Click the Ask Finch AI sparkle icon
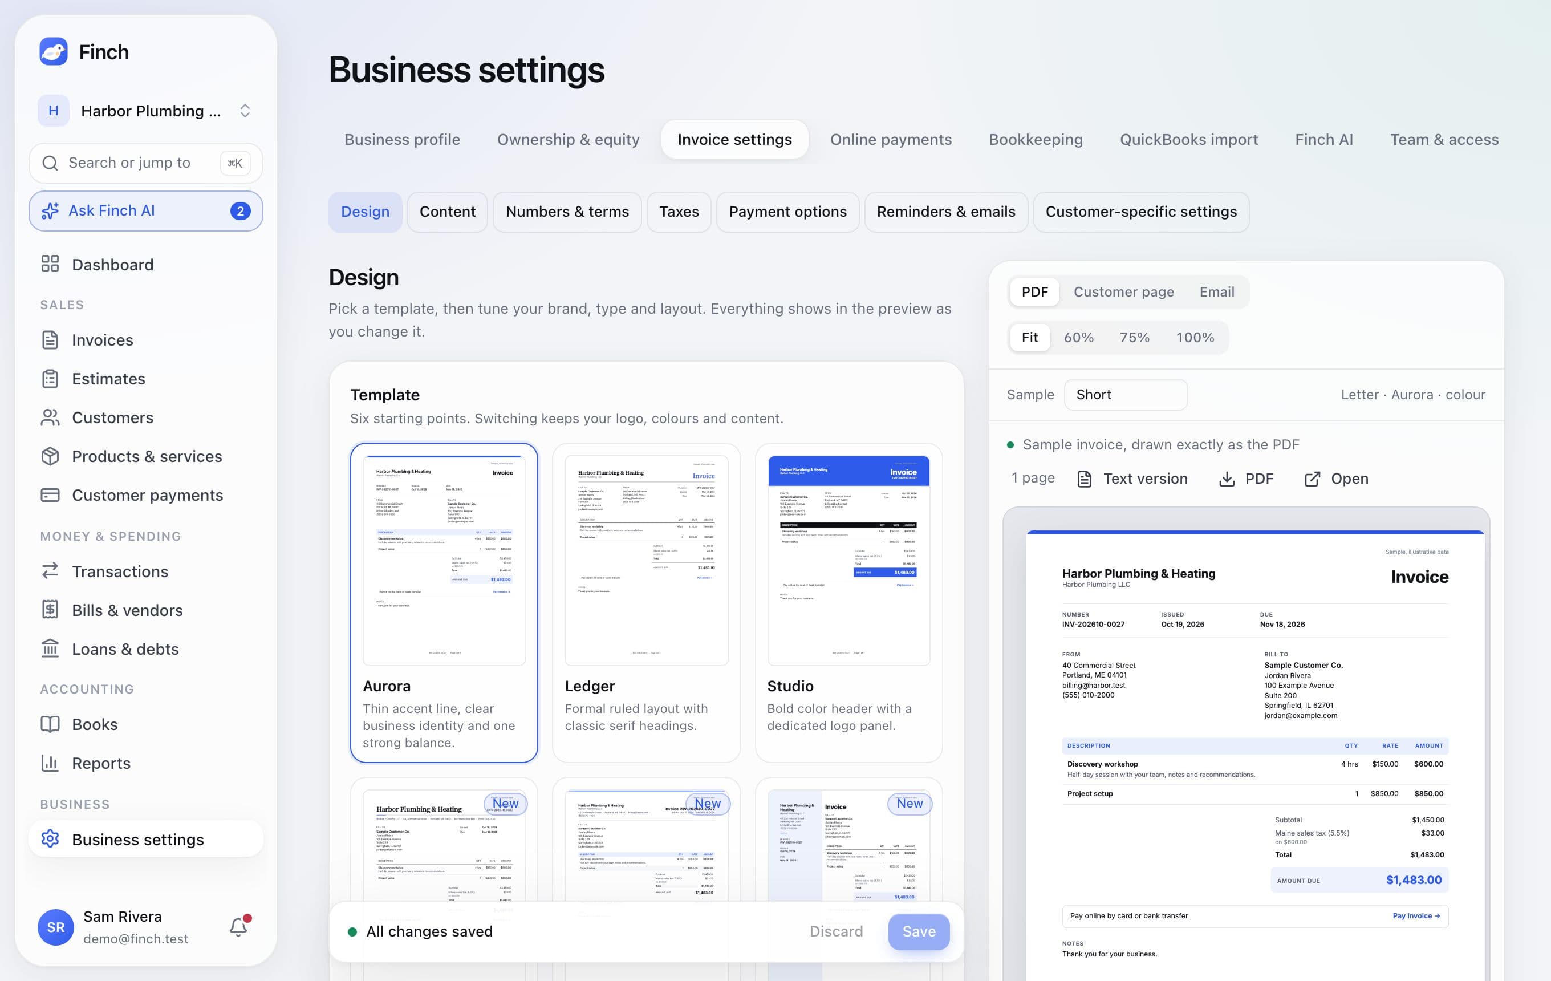Image resolution: width=1551 pixels, height=981 pixels. (x=50, y=210)
